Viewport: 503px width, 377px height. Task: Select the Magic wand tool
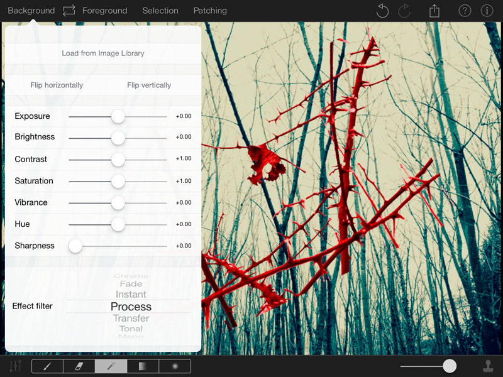coord(111,366)
